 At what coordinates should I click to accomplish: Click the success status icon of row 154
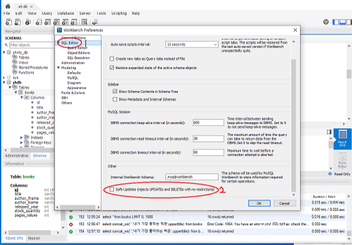[x=71, y=232]
